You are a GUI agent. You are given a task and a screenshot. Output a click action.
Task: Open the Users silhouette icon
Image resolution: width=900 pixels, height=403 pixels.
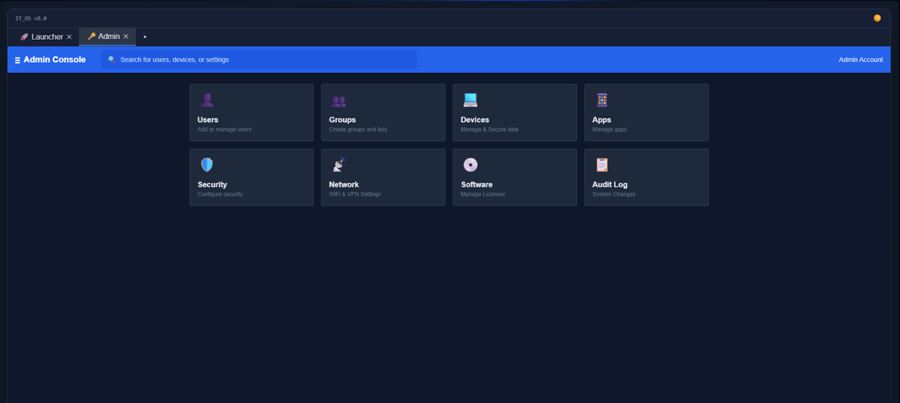[206, 100]
